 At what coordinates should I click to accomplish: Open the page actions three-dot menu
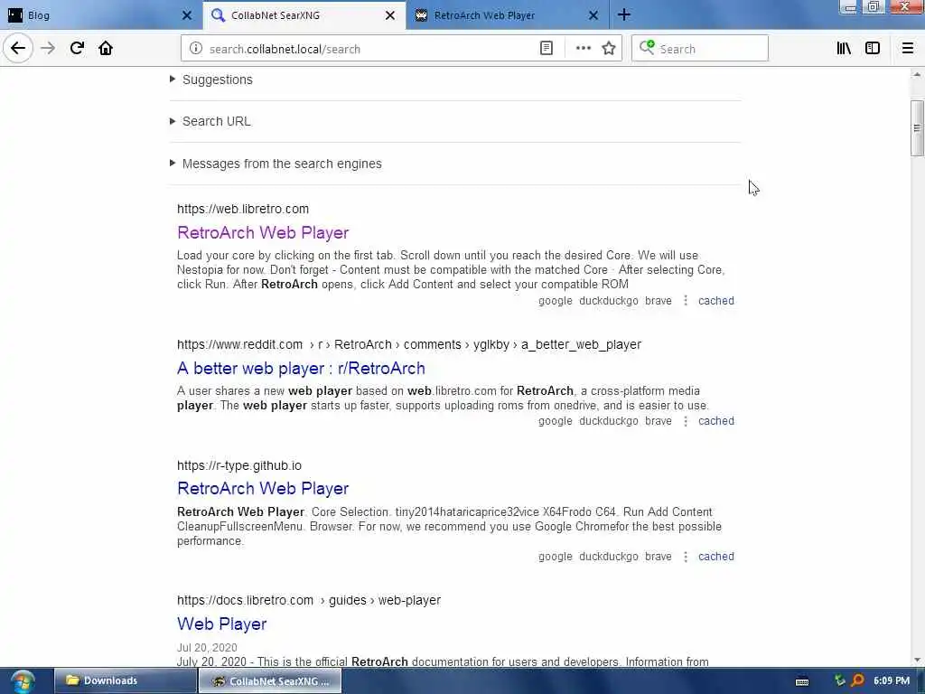(x=583, y=49)
